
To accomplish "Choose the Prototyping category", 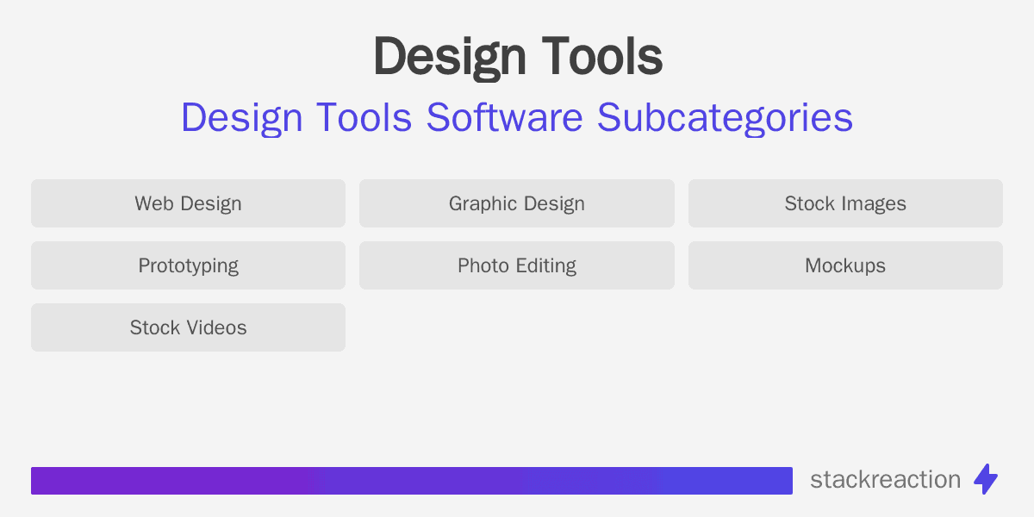I will [x=188, y=265].
